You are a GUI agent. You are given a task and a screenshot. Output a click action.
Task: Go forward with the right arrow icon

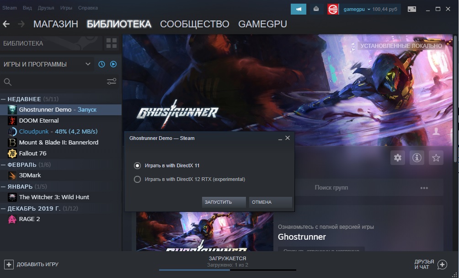pyautogui.click(x=21, y=24)
